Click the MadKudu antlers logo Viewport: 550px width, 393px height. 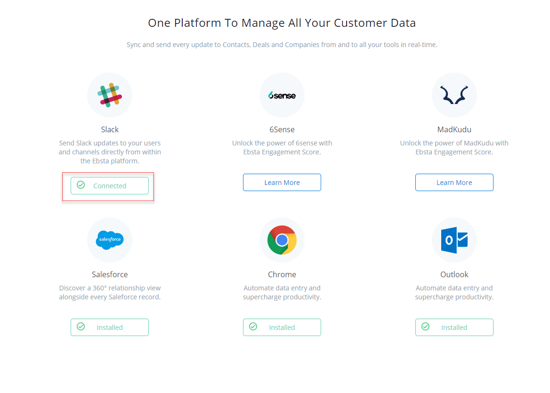tap(454, 95)
